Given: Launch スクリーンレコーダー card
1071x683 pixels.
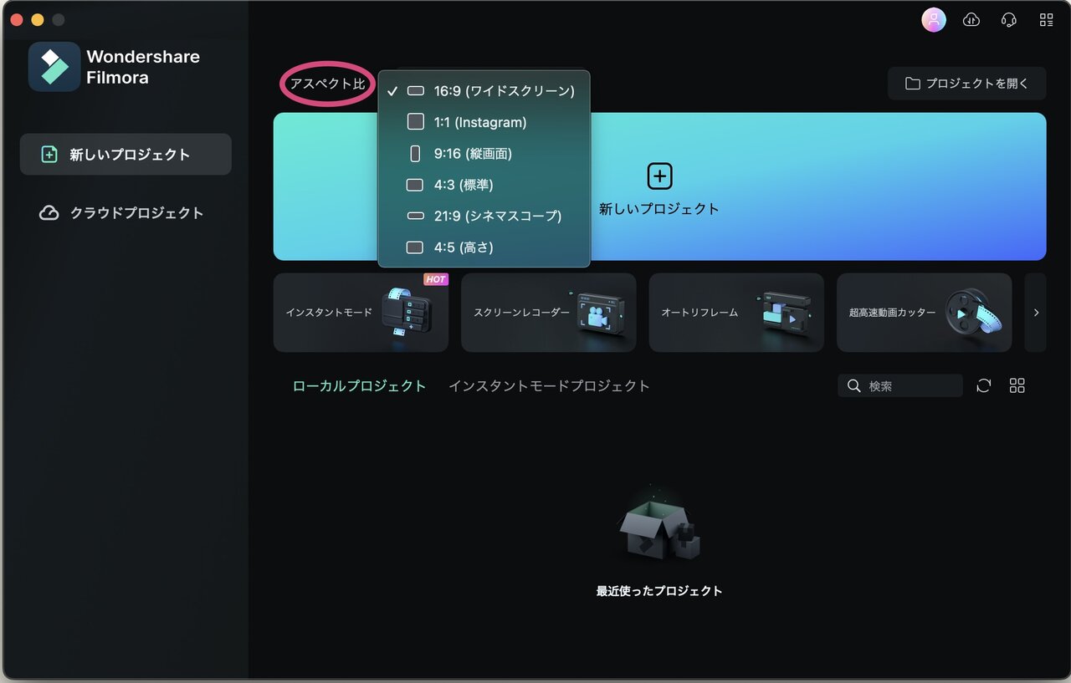Looking at the screenshot, I should tap(548, 313).
